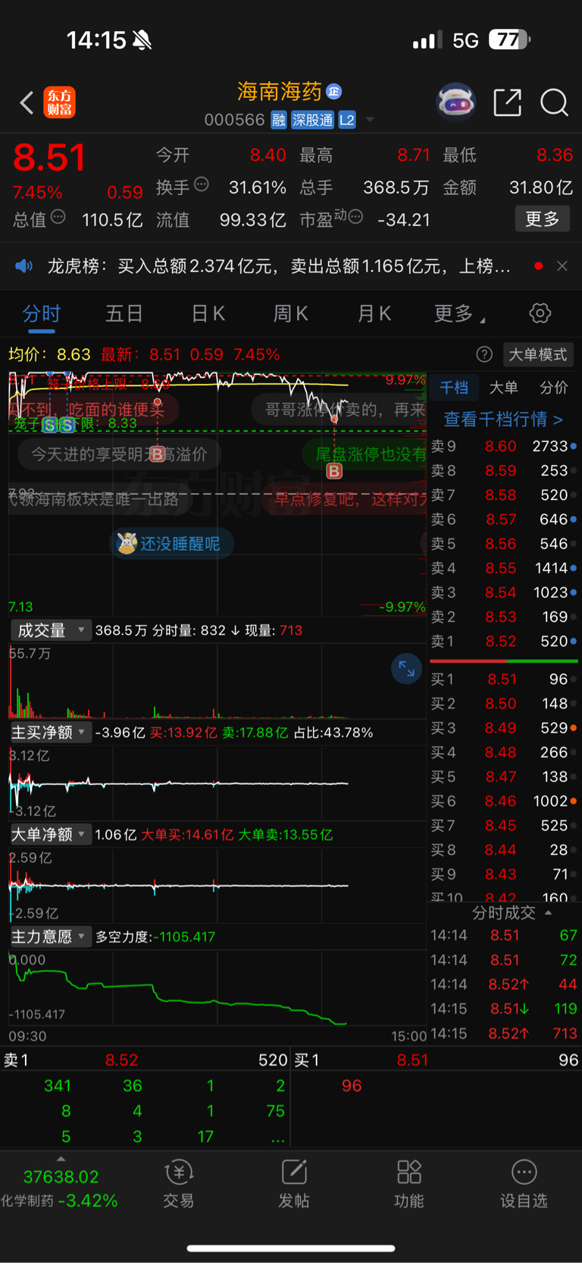Select the 千档 order book tab
This screenshot has width=582, height=1263.
(454, 388)
